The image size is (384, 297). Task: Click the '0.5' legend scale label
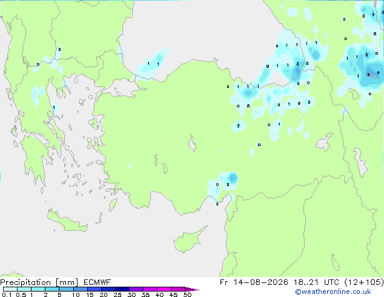[x=21, y=295]
